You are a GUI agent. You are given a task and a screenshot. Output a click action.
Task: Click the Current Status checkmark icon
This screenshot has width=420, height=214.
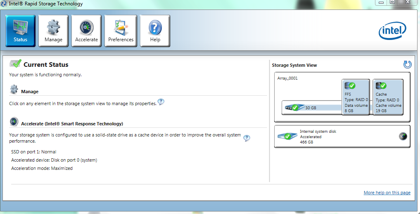pyautogui.click(x=16, y=63)
